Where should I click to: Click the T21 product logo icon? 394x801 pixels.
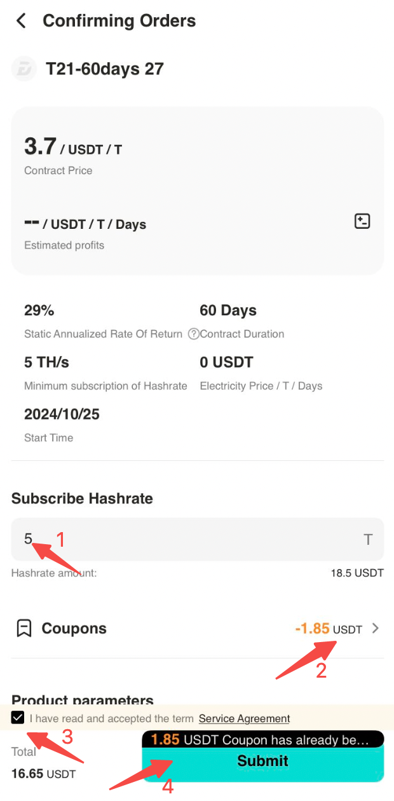pyautogui.click(x=24, y=69)
